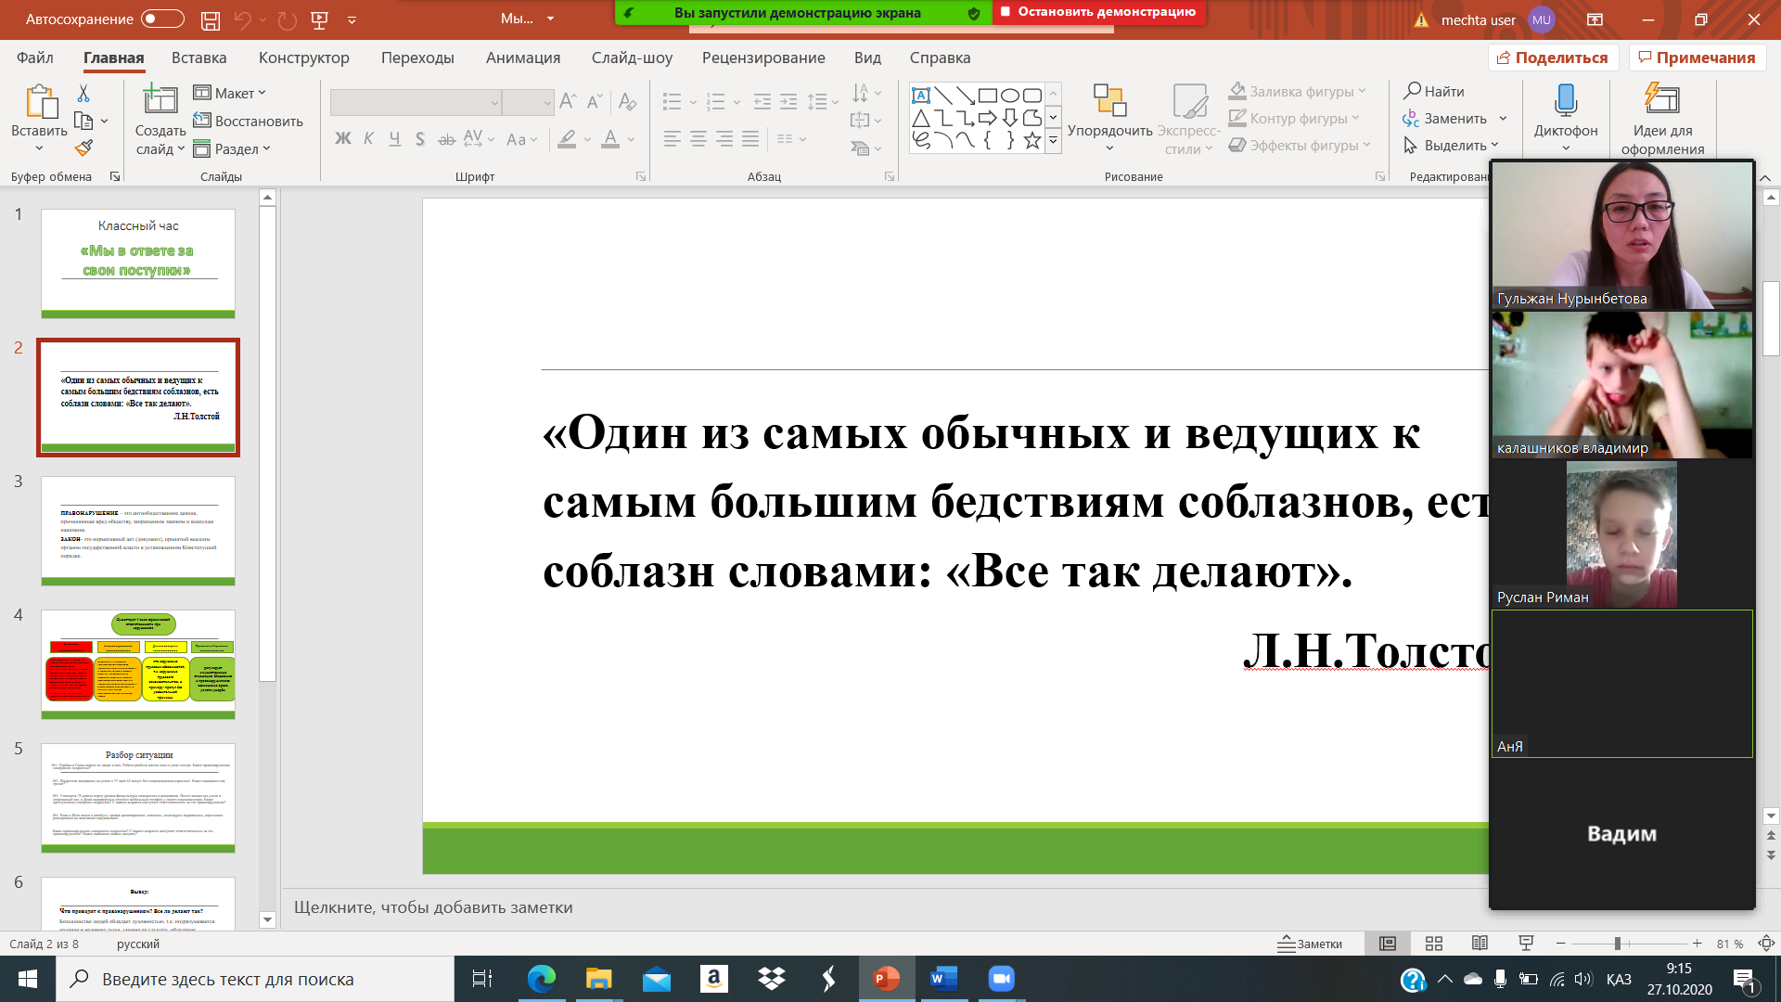This screenshot has height=1002, width=1781.
Task: Toggle italic formatting with К
Action: coord(367,137)
